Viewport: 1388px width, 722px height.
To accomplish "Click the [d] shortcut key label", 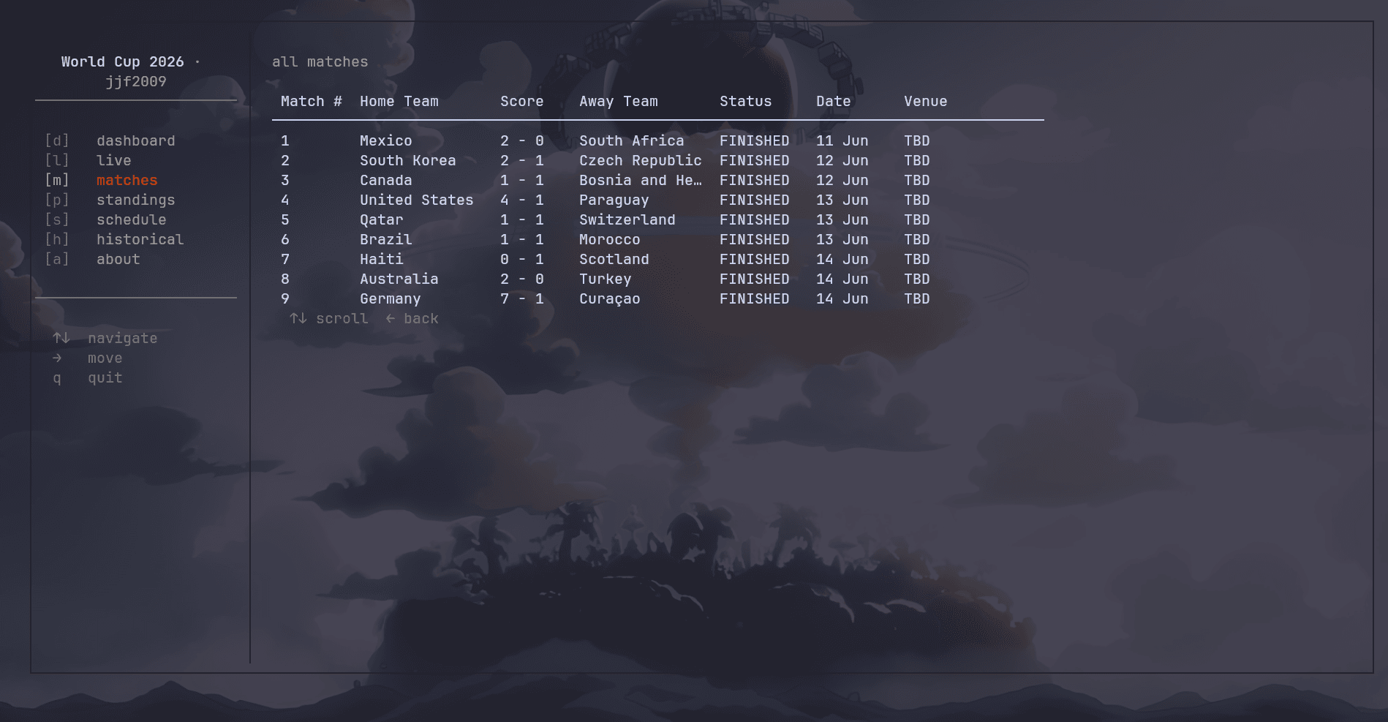I will click(x=57, y=140).
